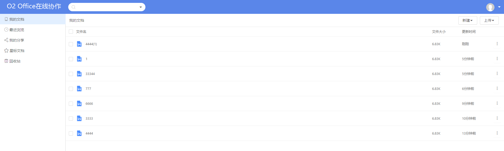
Task: Check the box for file 6666
Action: 71,104
